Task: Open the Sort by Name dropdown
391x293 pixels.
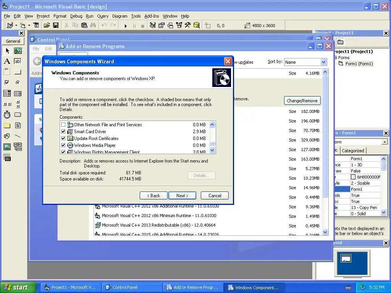Action: tap(323, 62)
